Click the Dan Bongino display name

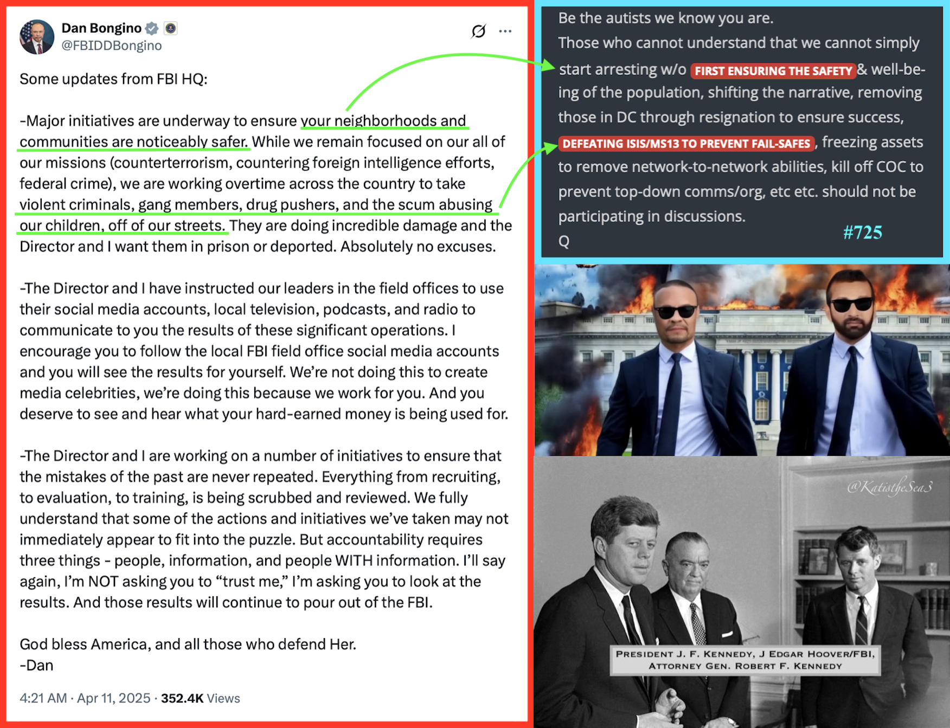click(x=101, y=28)
